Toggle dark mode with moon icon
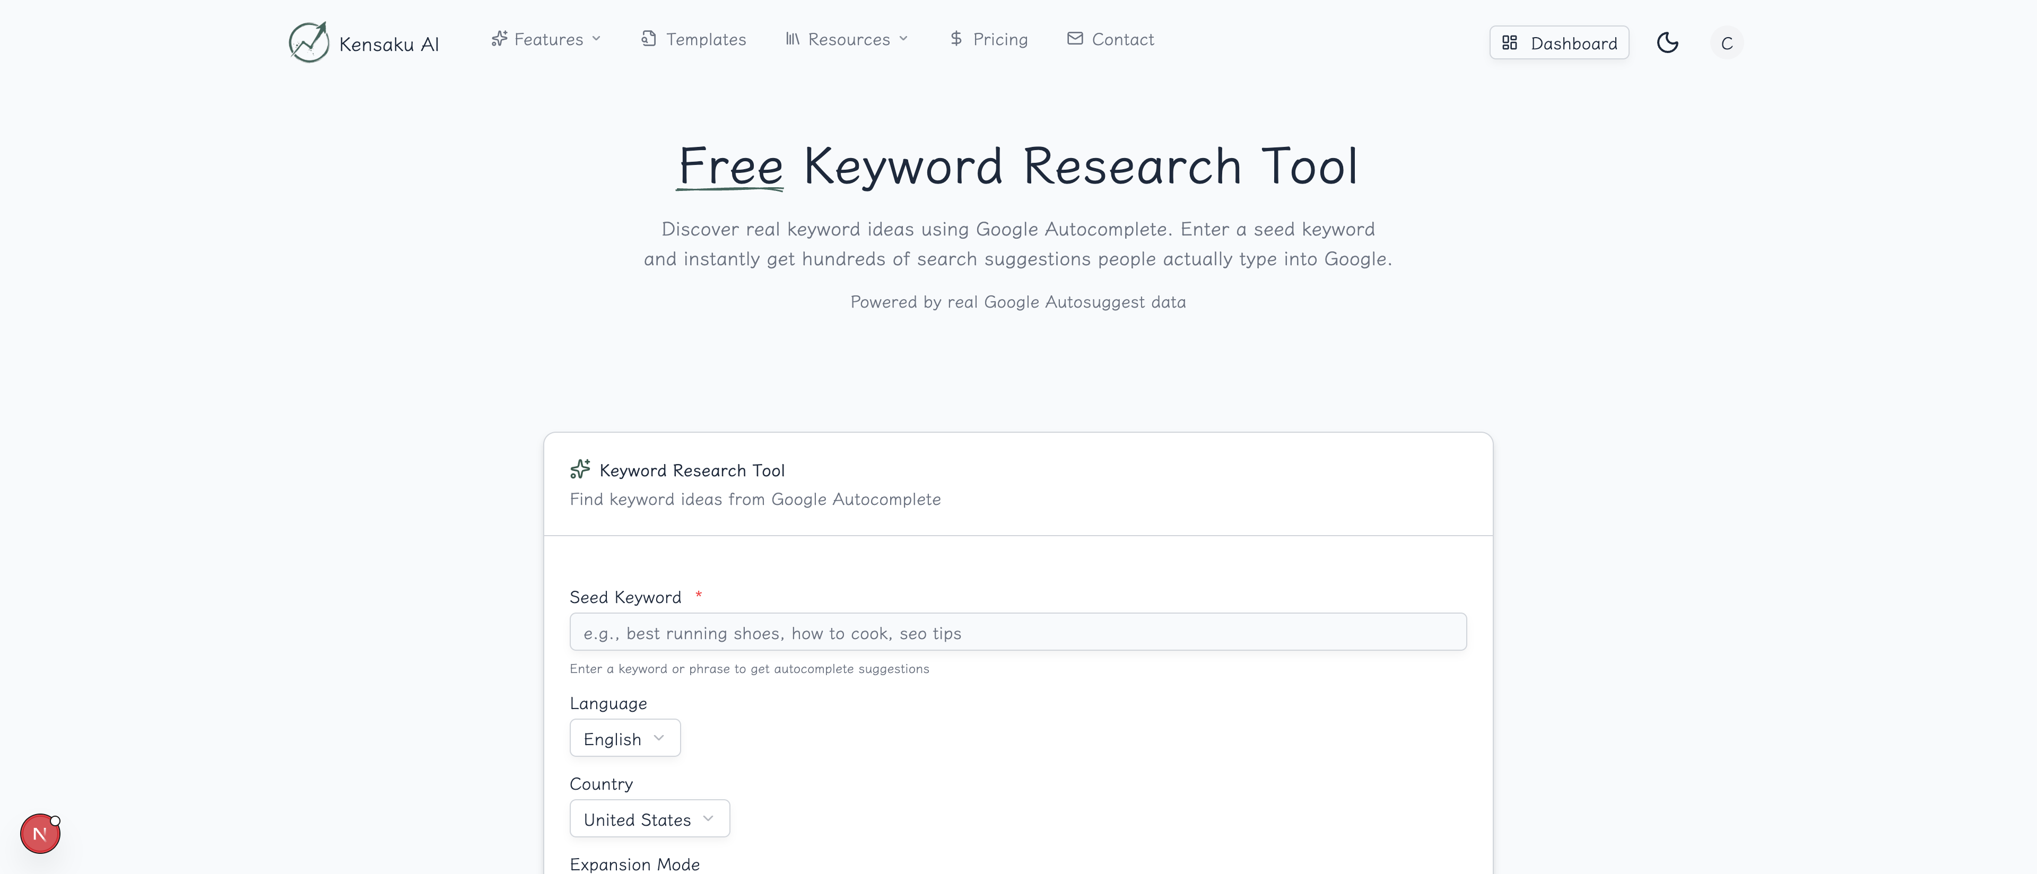This screenshot has height=874, width=2037. click(x=1667, y=42)
